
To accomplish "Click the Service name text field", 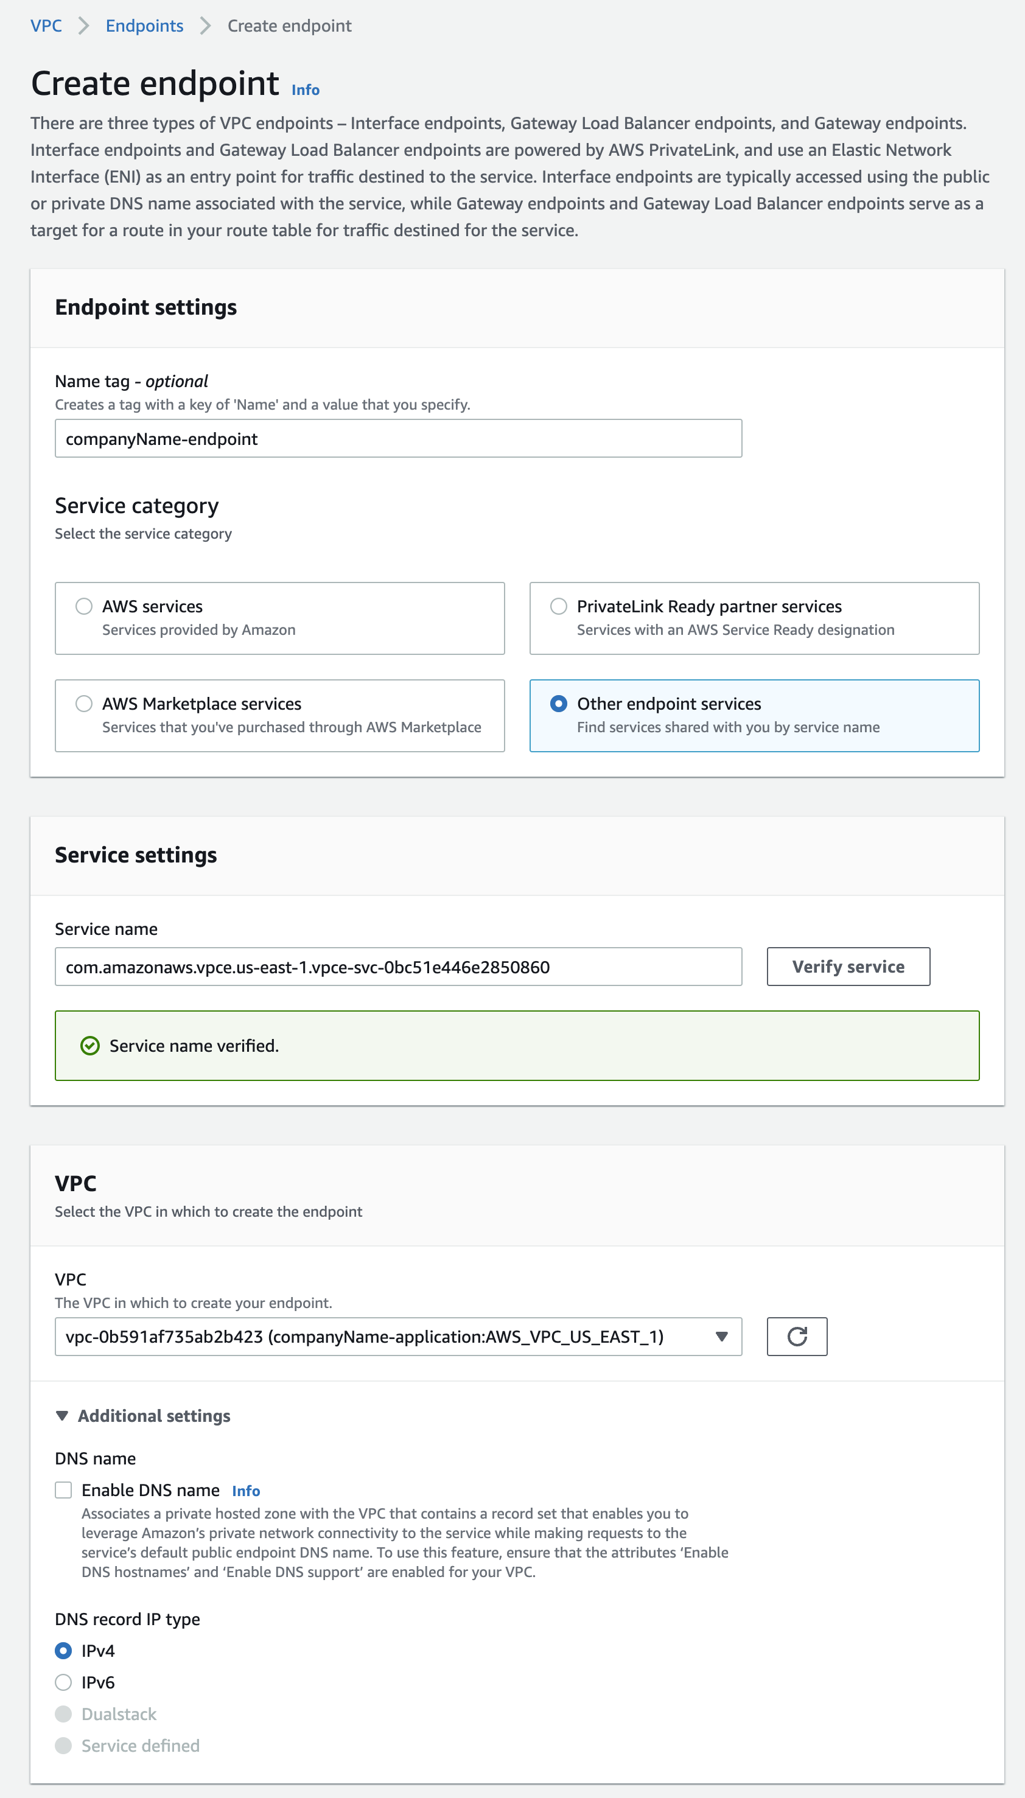I will pos(397,966).
